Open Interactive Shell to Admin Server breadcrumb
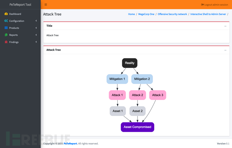 pyautogui.click(x=208, y=14)
